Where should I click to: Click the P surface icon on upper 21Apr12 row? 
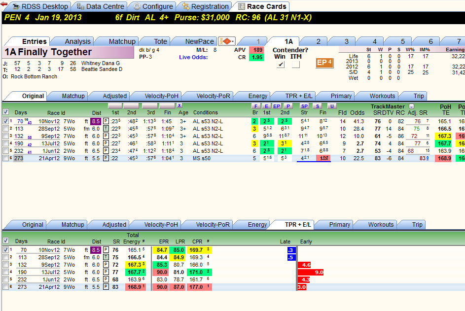pos(106,158)
